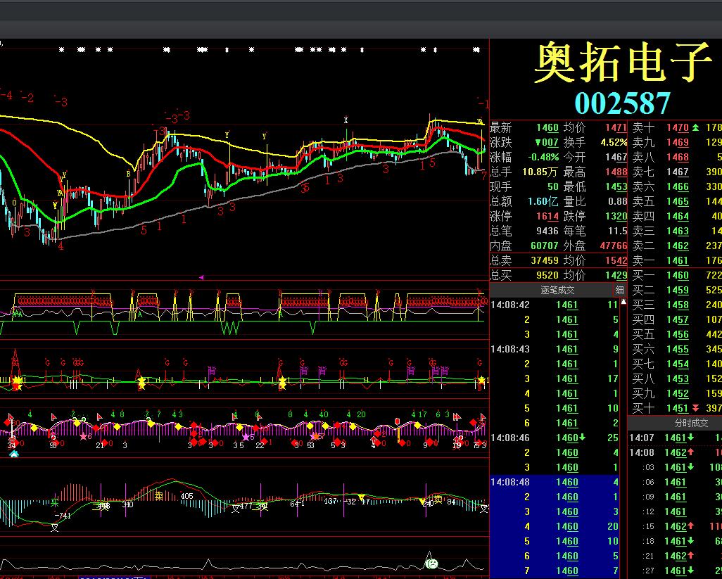
Task: Click the 内盘 value 60707
Action: click(x=545, y=246)
